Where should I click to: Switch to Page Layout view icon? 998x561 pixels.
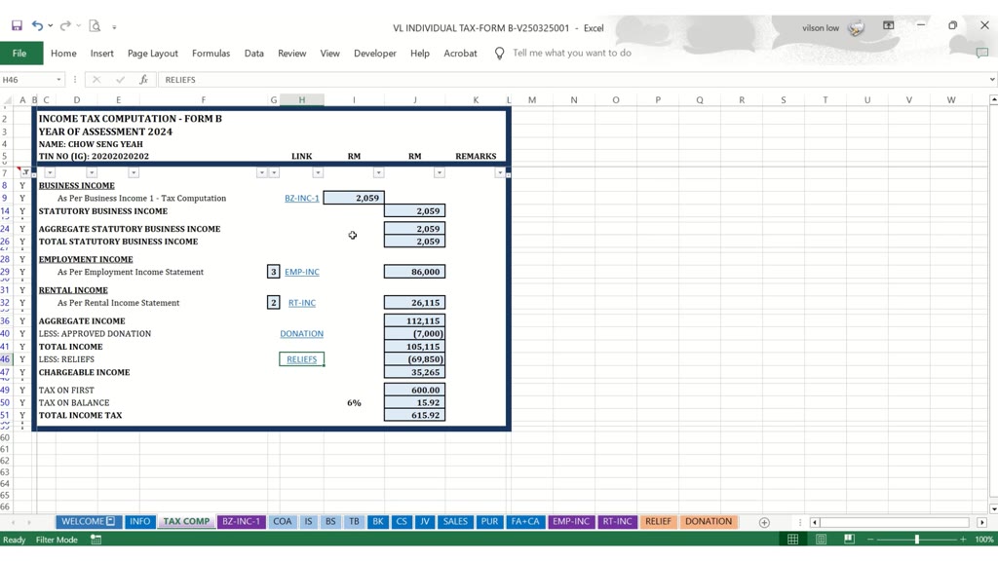tap(821, 540)
